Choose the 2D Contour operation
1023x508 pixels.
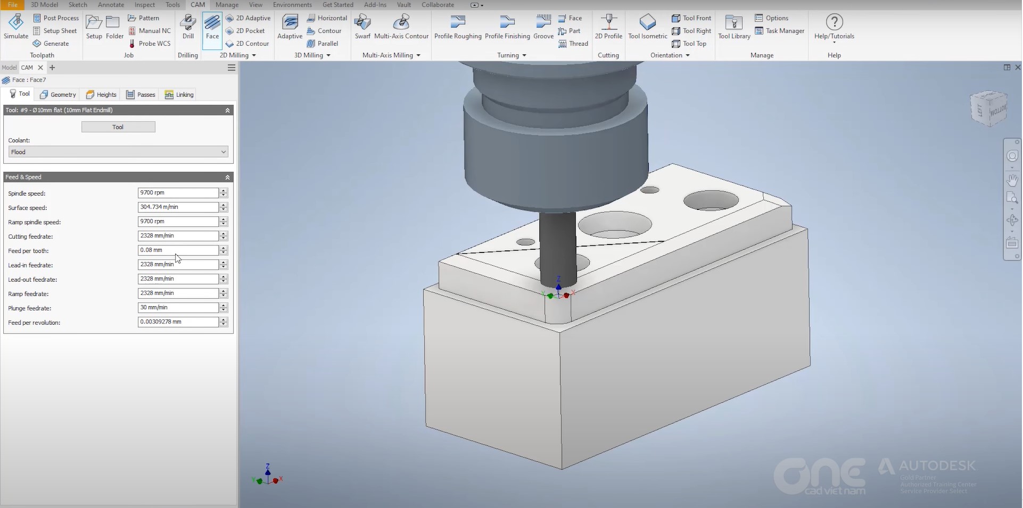pos(247,44)
